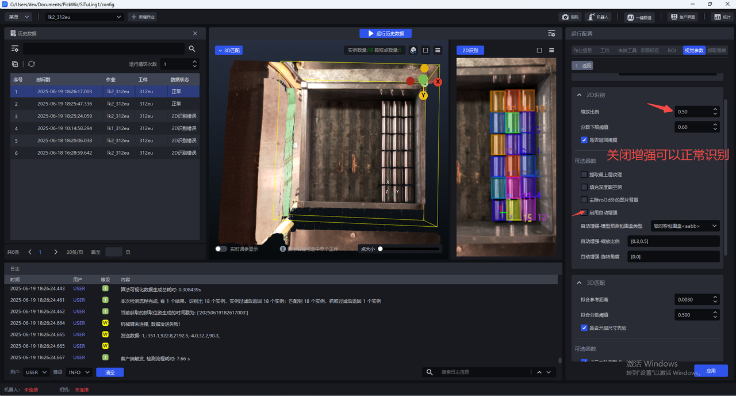
Task: Click the 运行历史数据 button
Action: pos(386,33)
